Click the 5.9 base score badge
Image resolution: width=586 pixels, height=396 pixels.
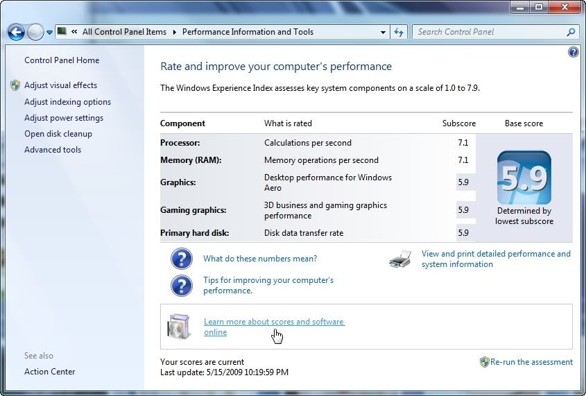pyautogui.click(x=524, y=178)
